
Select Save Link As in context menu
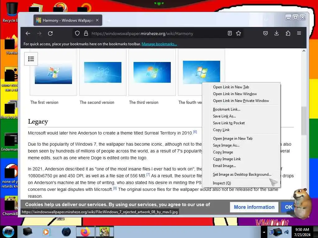coord(241,116)
